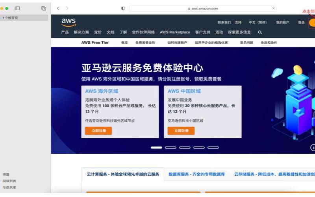The width and height of the screenshot is (315, 197).
Task: Select the second carousel indicator
Action: pos(170,147)
